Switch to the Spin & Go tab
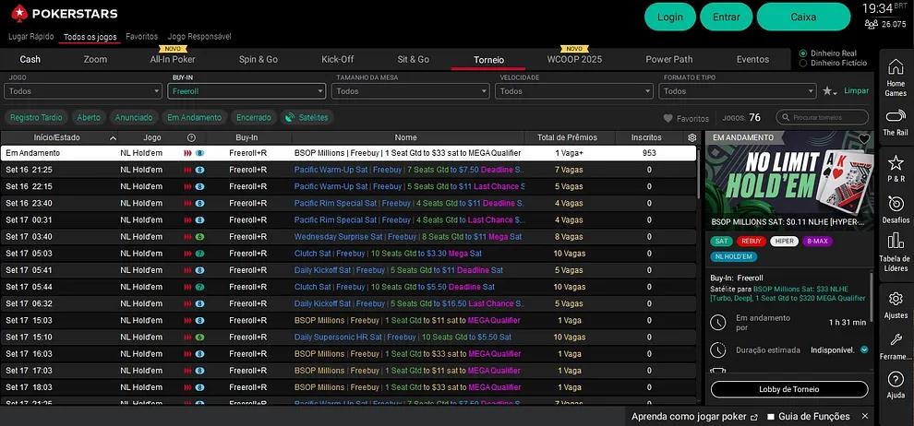This screenshot has height=426, width=914. click(x=259, y=59)
